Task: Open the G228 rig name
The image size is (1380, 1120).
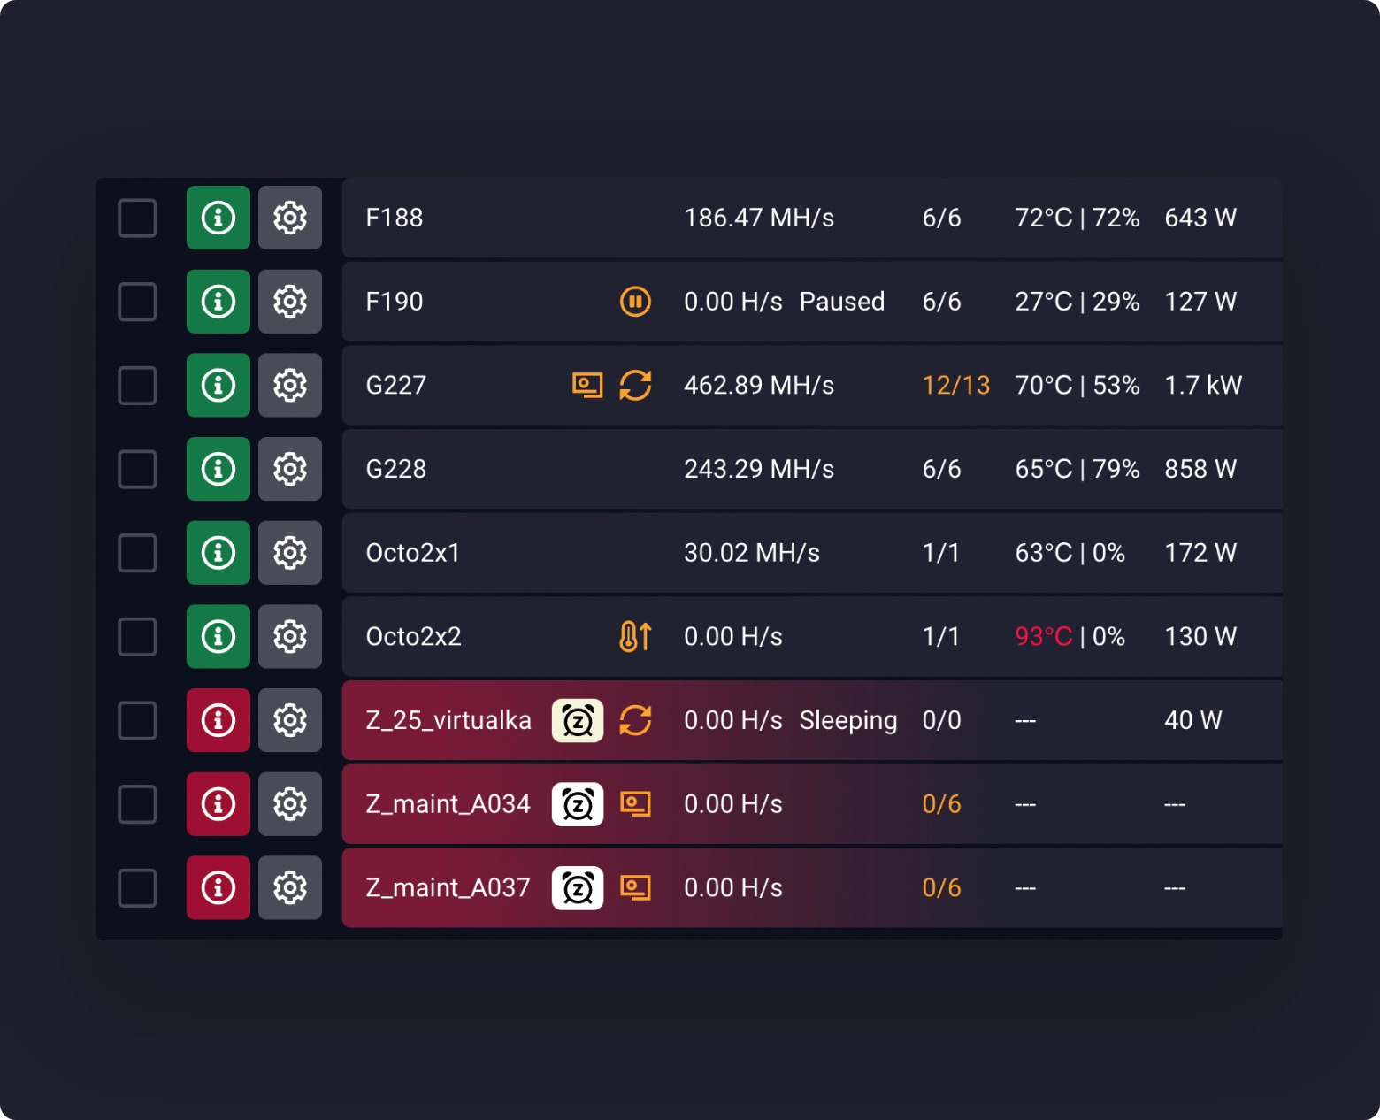Action: [396, 469]
